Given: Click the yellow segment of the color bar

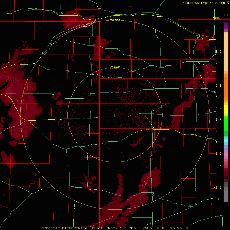Looking at the screenshot, I should point(226,109).
